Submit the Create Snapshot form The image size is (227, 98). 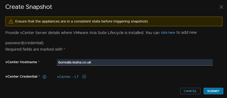[213, 91]
